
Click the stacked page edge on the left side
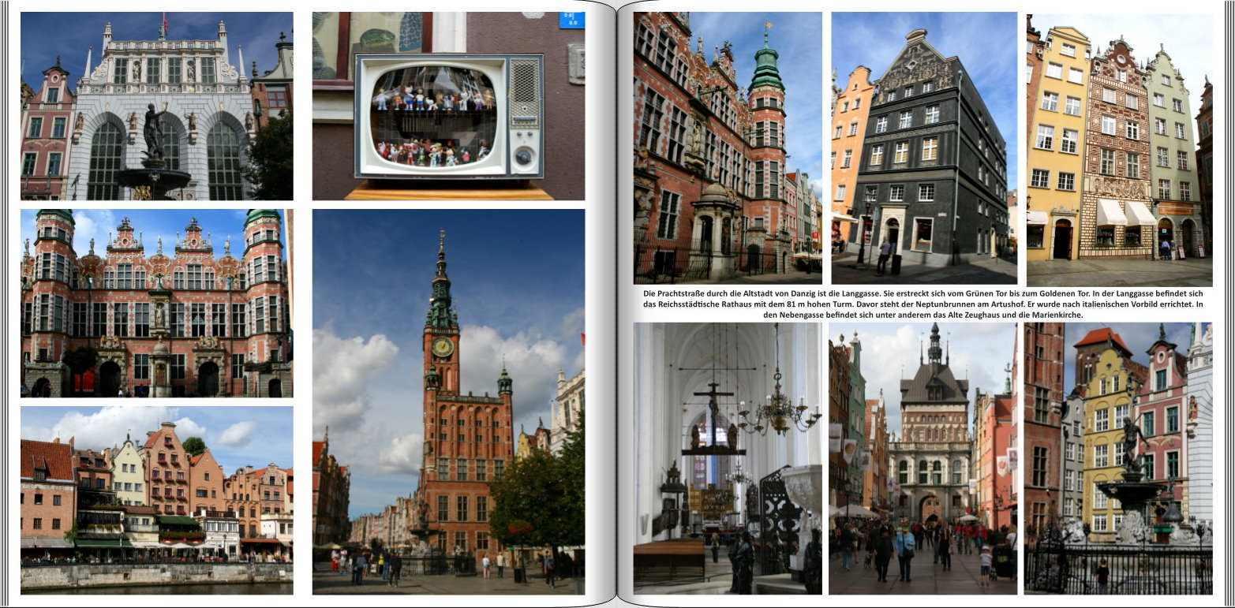(6, 304)
